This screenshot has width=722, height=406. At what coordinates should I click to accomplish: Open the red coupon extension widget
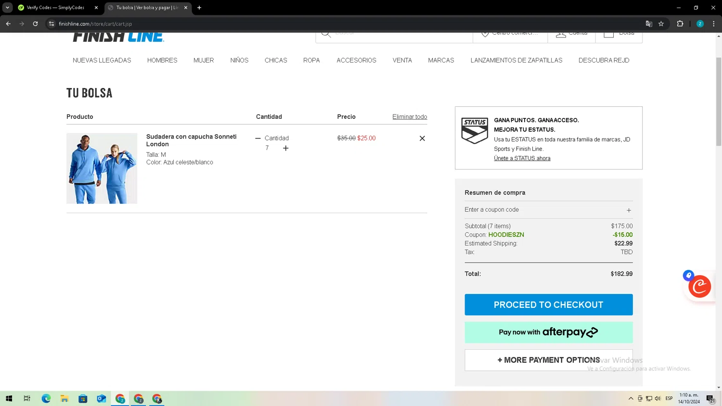point(700,287)
